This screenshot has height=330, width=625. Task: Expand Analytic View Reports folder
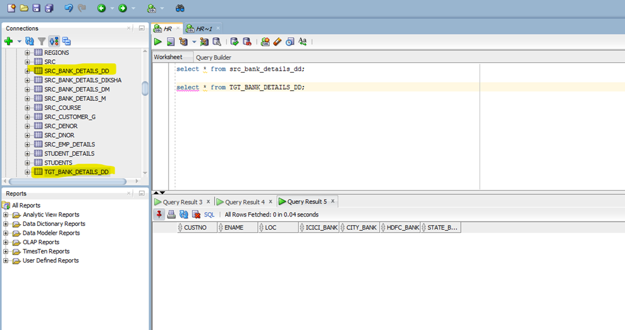pyautogui.click(x=6, y=215)
